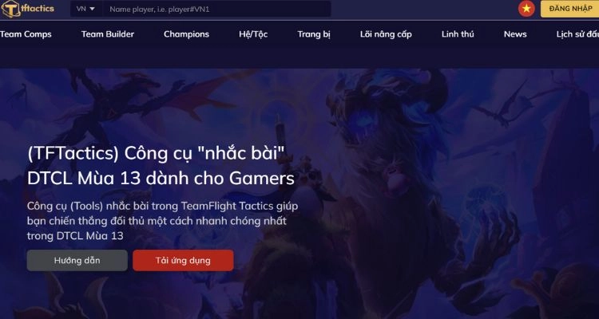Open the Lịch sử đấu page
This screenshot has width=599, height=319.
tap(577, 34)
